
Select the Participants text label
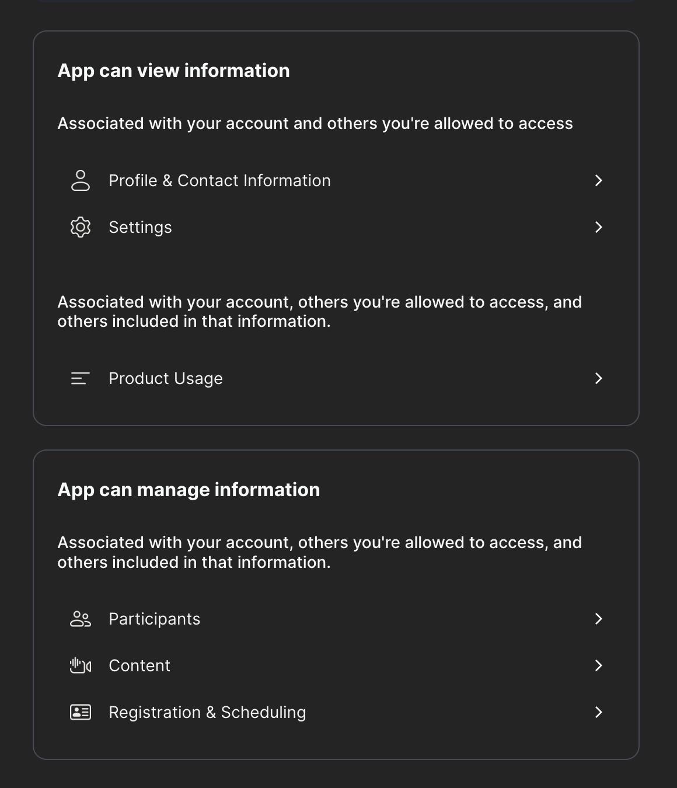pyautogui.click(x=155, y=619)
